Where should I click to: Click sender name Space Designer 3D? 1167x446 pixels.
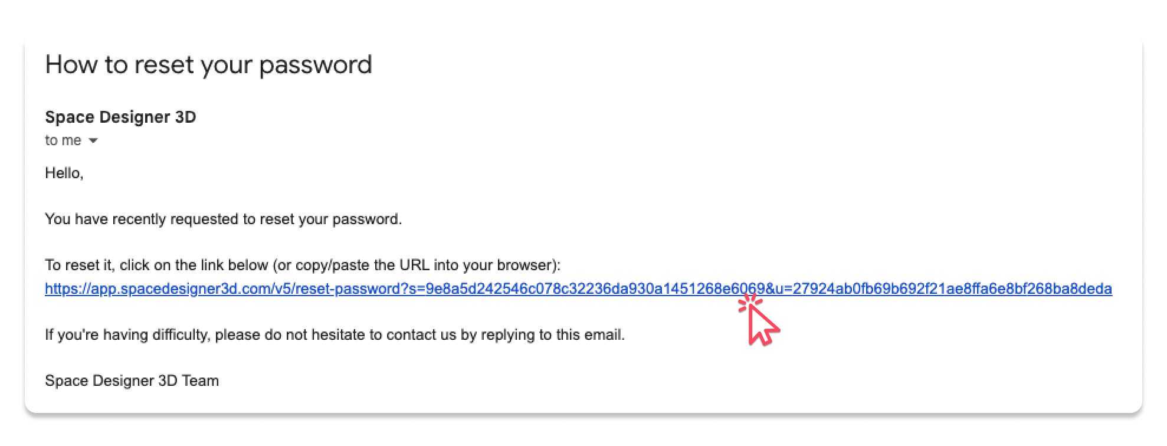(120, 117)
